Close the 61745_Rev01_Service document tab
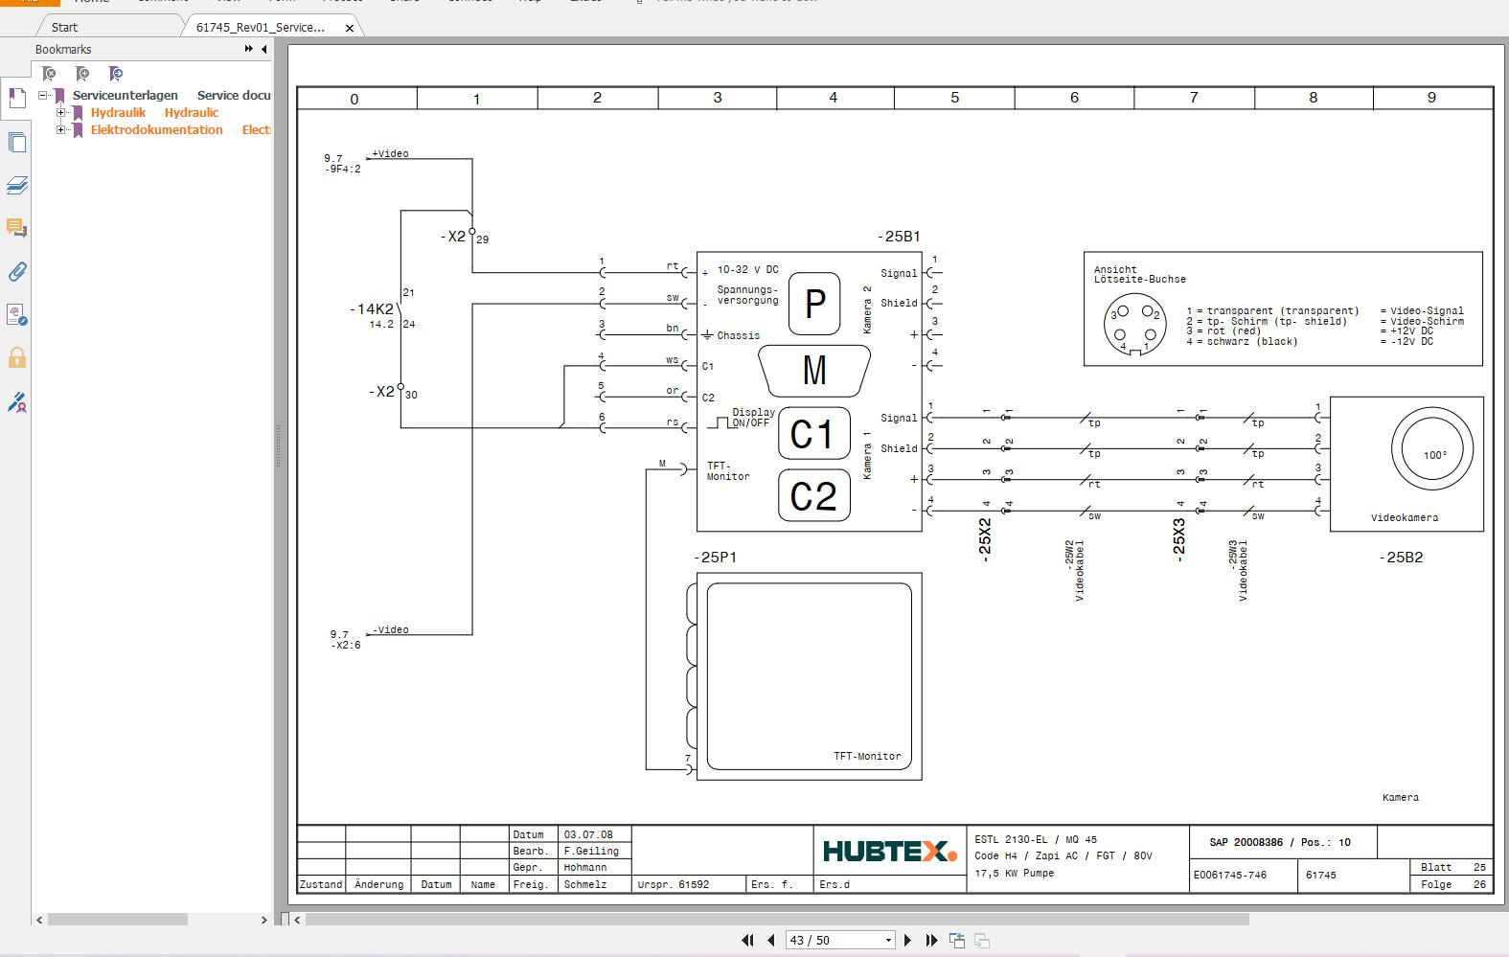 (x=350, y=28)
